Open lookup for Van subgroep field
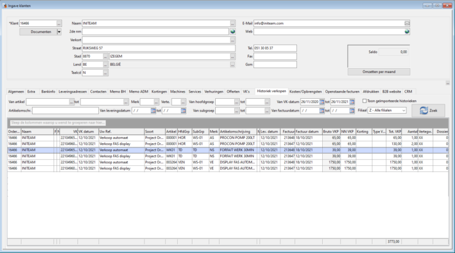The width and height of the screenshot is (455, 253). point(237,111)
